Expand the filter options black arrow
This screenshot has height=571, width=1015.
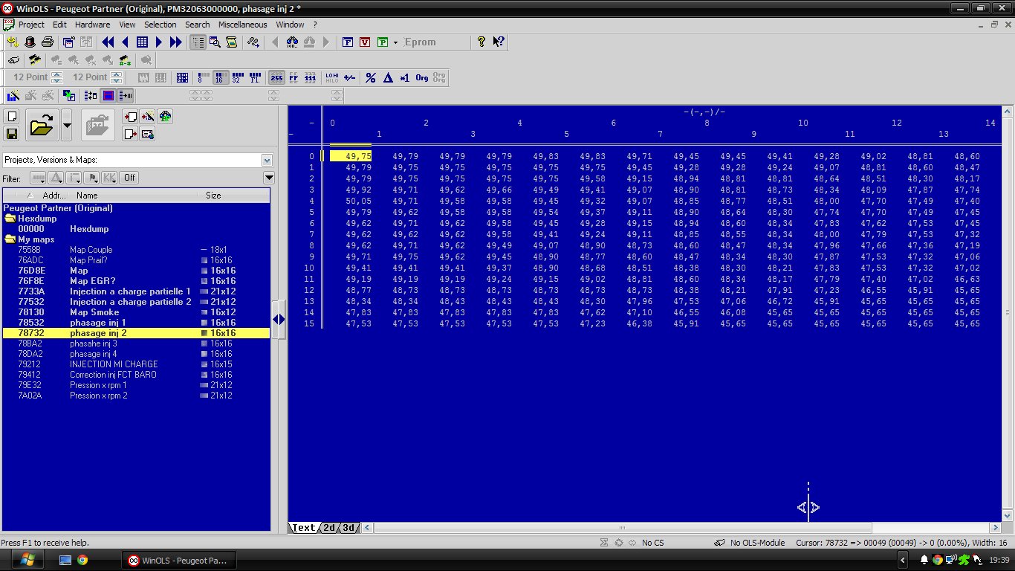point(269,178)
